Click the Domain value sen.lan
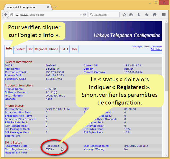The height and width of the screenshot is (159, 170). 129,69
